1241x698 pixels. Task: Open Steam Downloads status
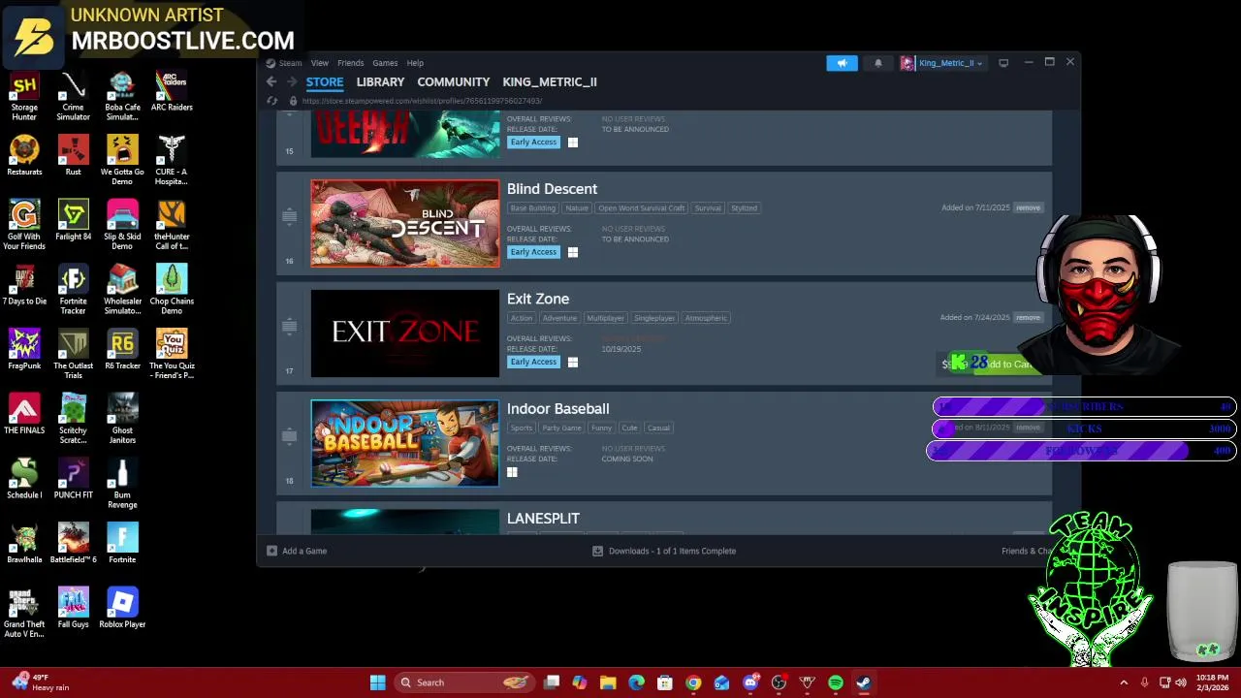664,551
